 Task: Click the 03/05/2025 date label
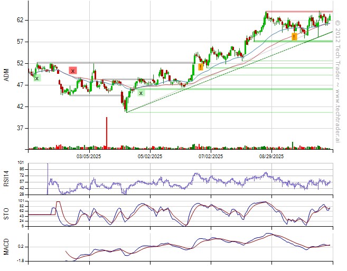pos(89,156)
